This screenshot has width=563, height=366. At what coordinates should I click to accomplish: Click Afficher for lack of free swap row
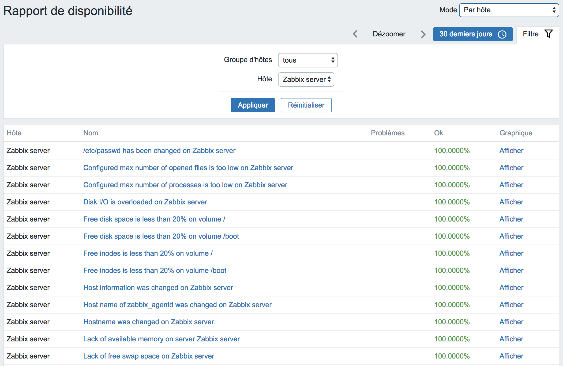pyautogui.click(x=511, y=356)
